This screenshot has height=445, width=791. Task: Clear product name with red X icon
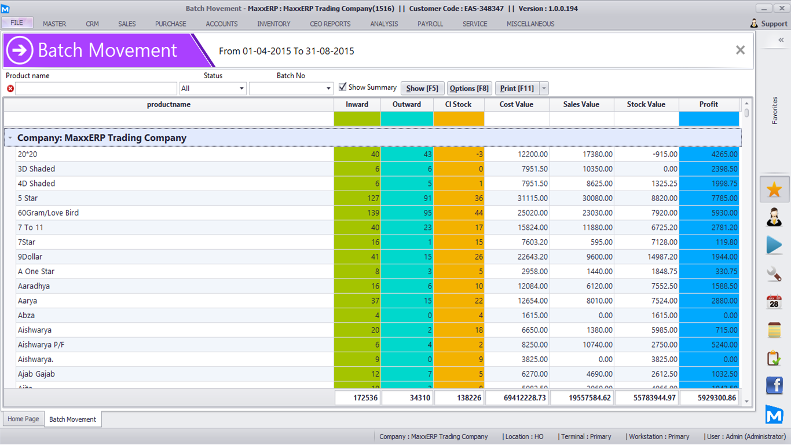click(10, 89)
